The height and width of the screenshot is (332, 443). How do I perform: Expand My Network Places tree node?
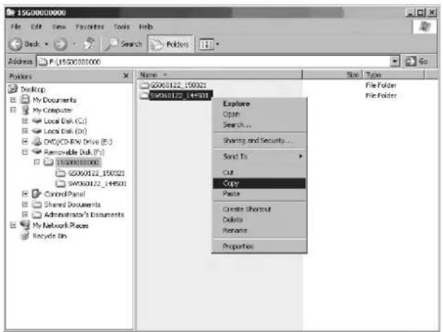(x=13, y=225)
